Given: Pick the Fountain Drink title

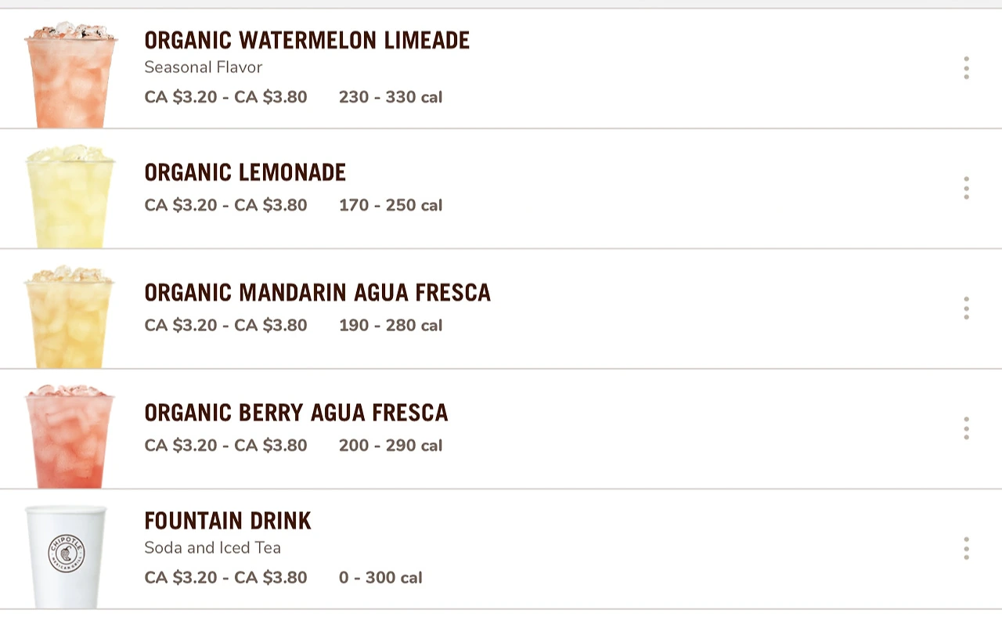Looking at the screenshot, I should (x=228, y=521).
